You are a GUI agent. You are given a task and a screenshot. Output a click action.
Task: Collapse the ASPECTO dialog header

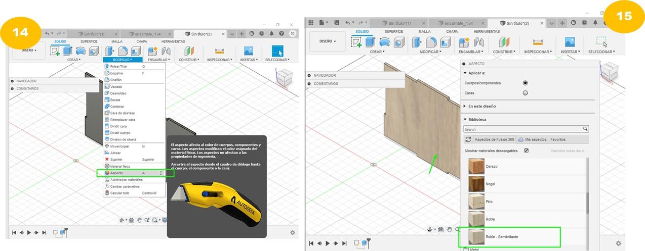point(464,64)
